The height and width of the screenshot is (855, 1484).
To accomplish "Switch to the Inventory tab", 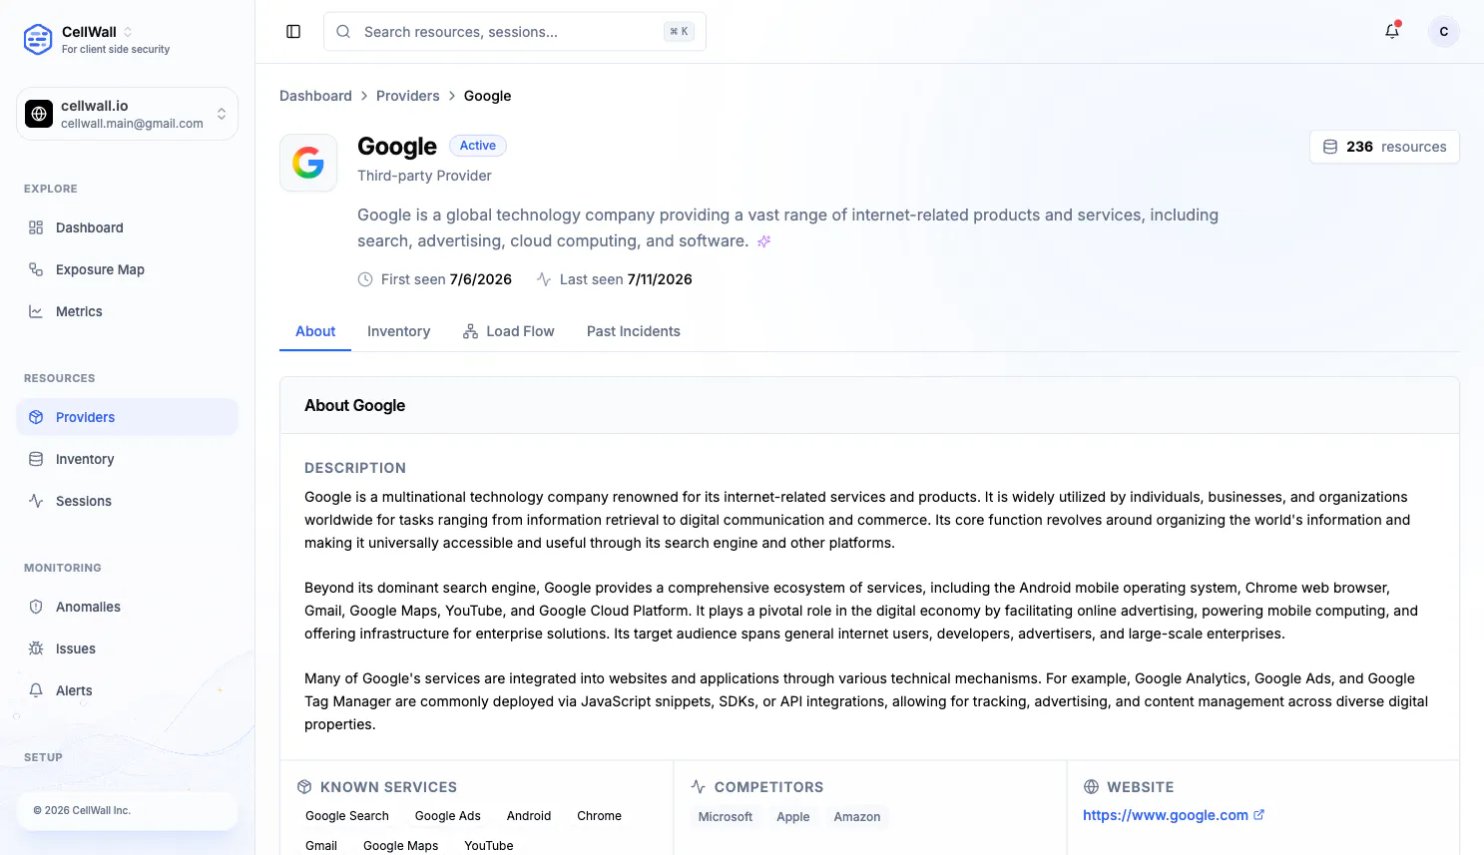I will pyautogui.click(x=398, y=331).
